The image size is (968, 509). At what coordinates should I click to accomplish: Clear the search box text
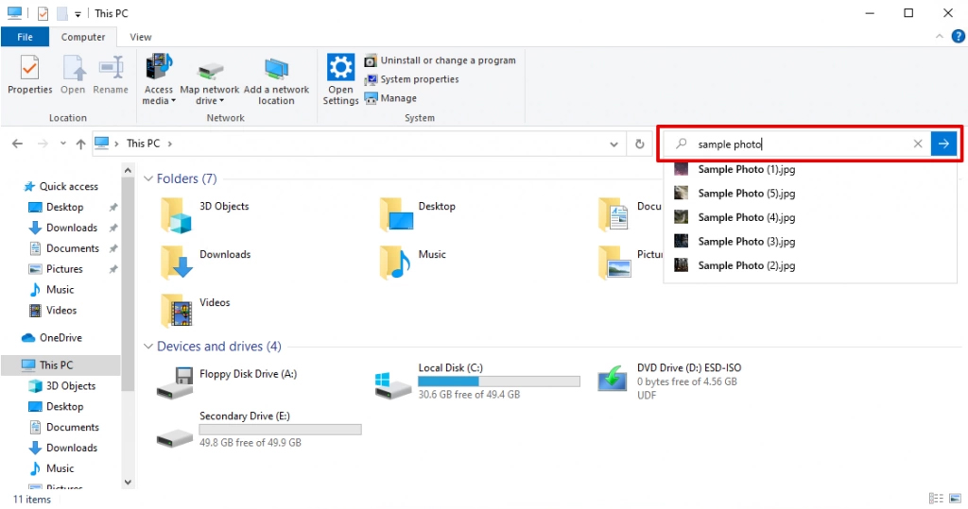[x=918, y=144]
